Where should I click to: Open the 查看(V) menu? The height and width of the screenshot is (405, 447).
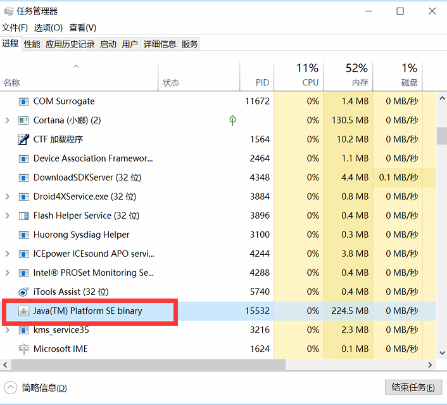click(x=83, y=28)
